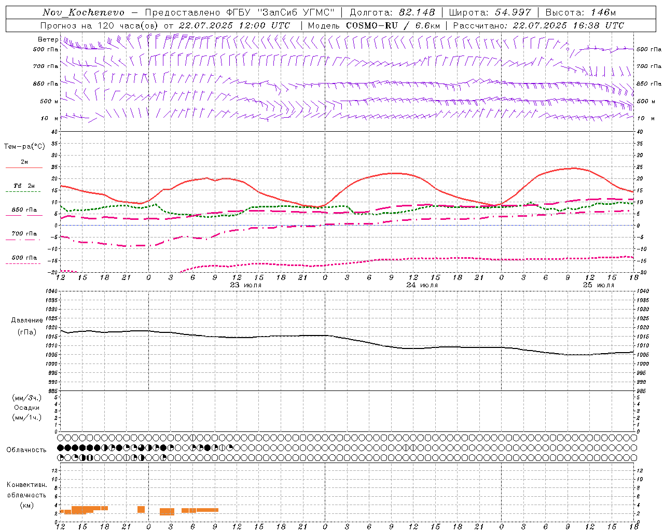Click the "Конвективн." convective cloud label
The width and height of the screenshot is (664, 531).
pos(26,485)
